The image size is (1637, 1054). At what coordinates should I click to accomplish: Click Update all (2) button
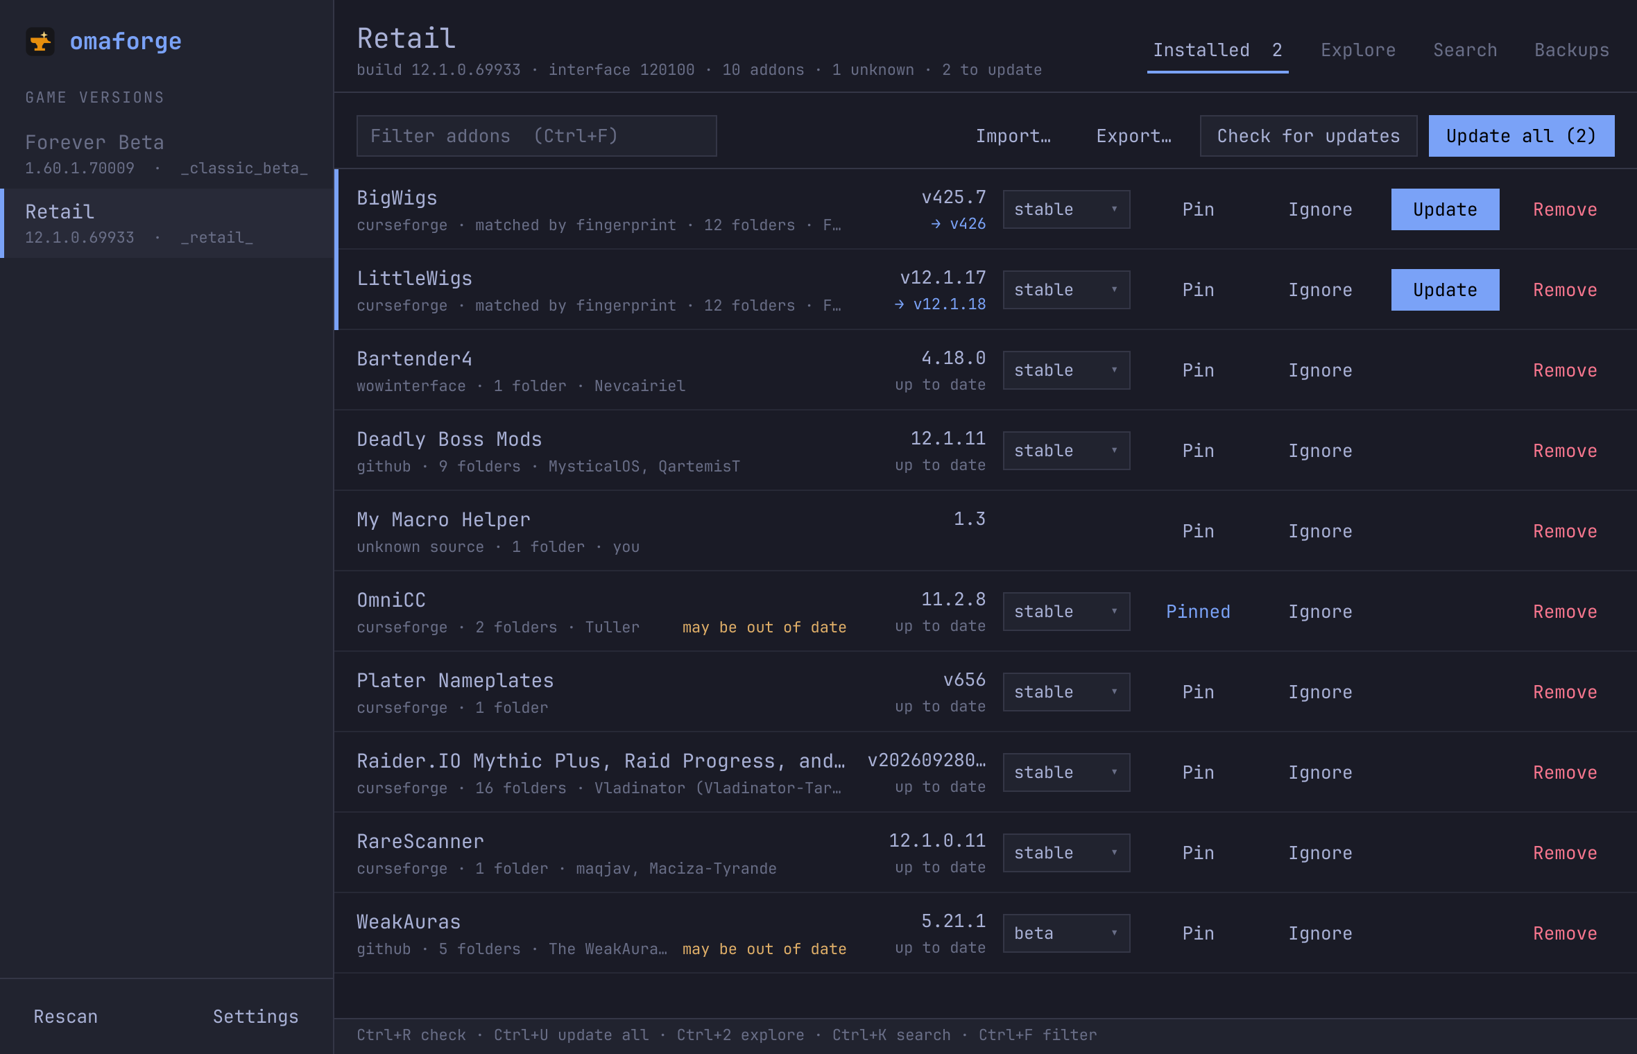click(1521, 136)
